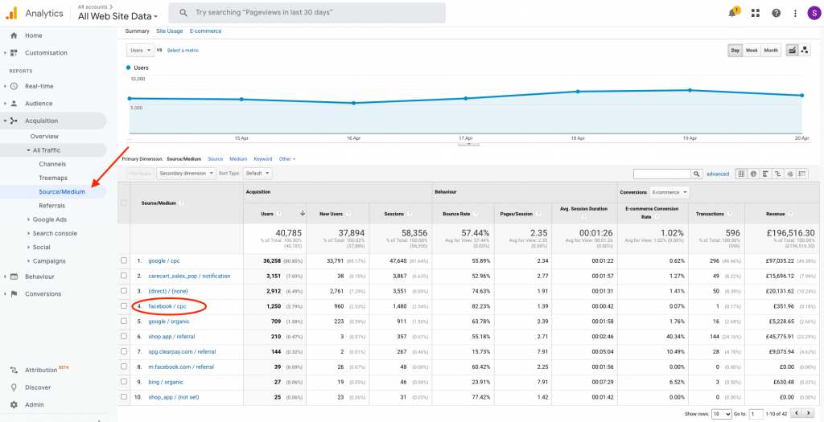Screen dimensions: 824x422
Task: Open the facebook / cpc source link
Action: (x=167, y=306)
